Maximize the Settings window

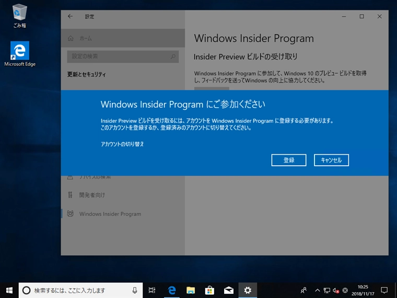[x=362, y=17]
